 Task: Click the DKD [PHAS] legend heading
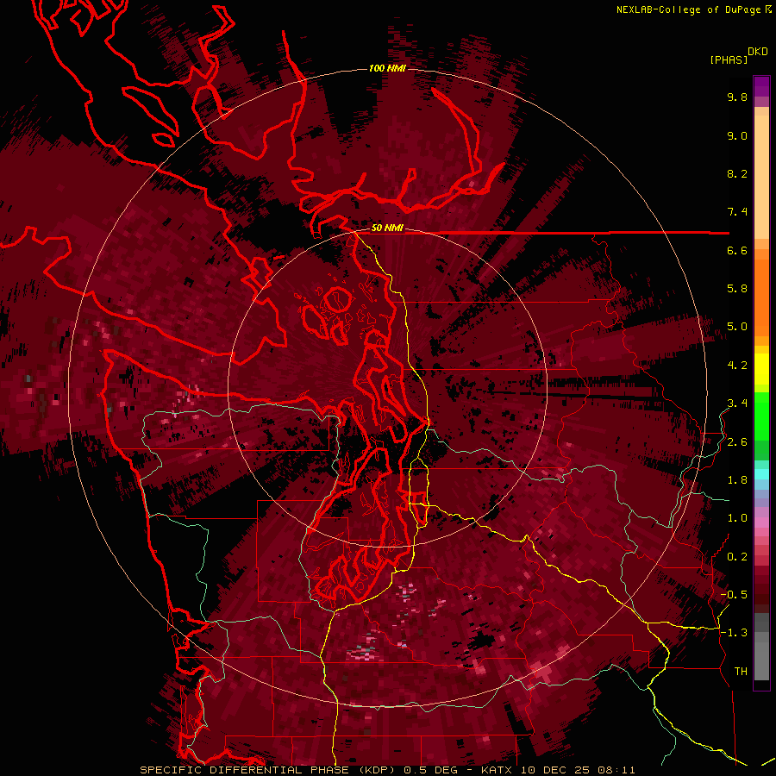tap(738, 55)
